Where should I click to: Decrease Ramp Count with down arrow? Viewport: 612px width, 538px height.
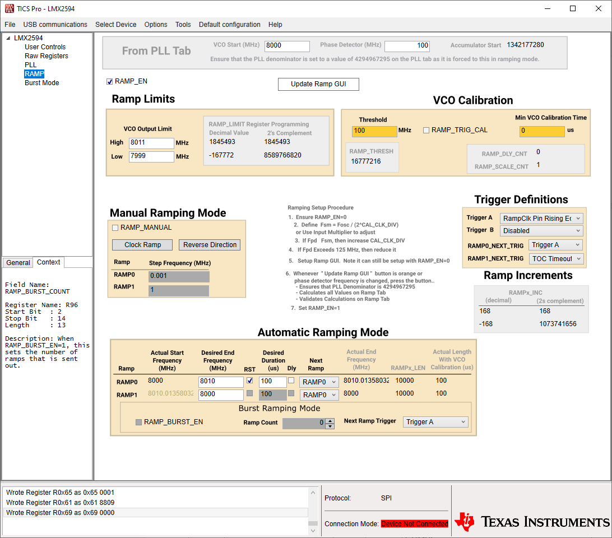coord(330,426)
